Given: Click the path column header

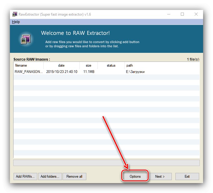Looking at the screenshot, I should coord(162,65).
